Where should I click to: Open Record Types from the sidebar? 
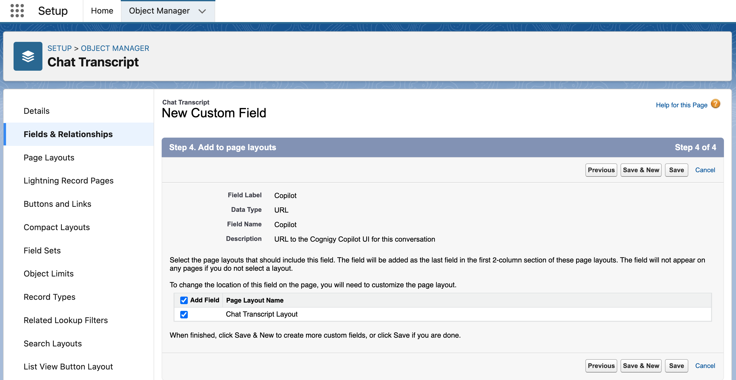pos(49,297)
